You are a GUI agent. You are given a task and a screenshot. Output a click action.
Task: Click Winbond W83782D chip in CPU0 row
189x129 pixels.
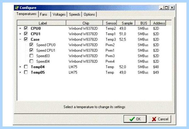pyautogui.click(x=83, y=29)
